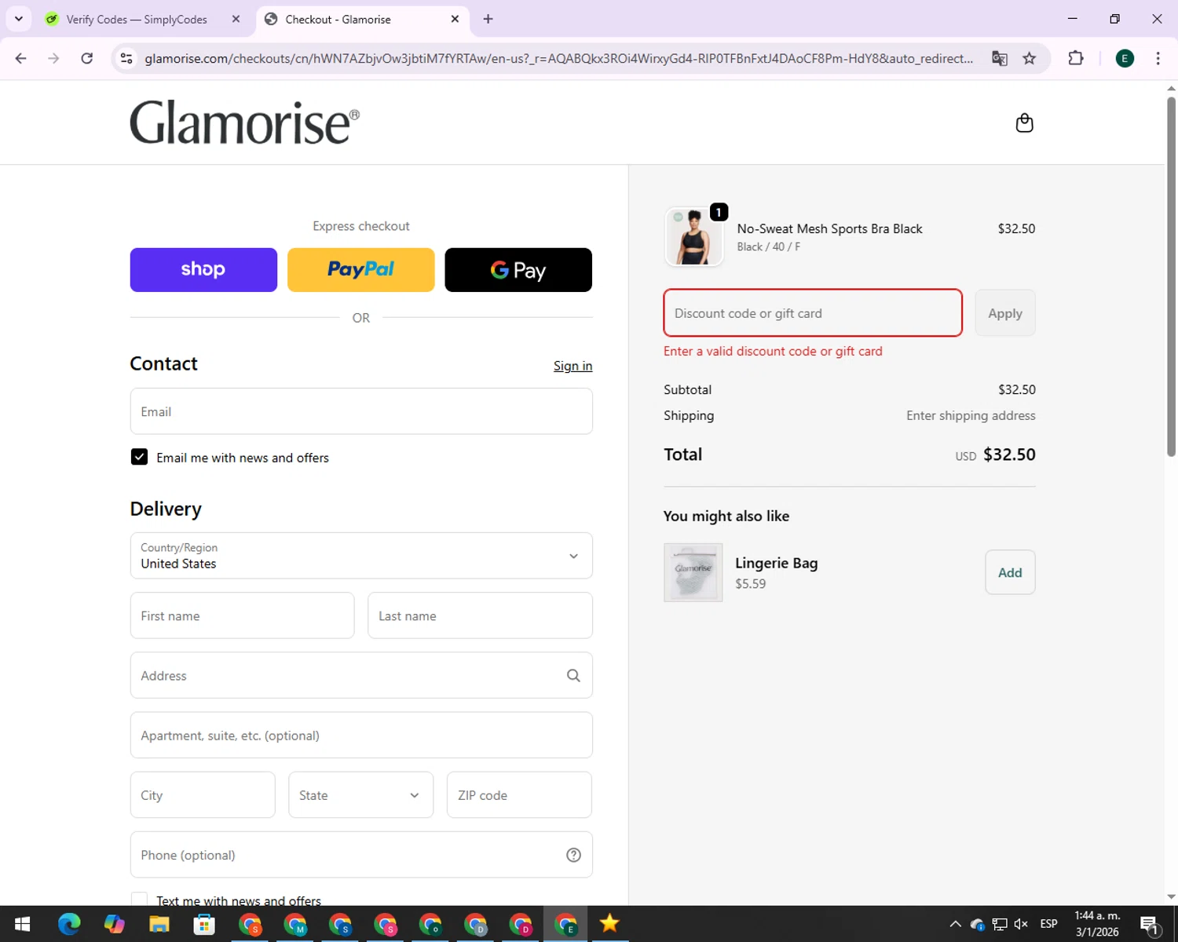Pay with the Shop express button
The image size is (1178, 942).
[x=203, y=270]
